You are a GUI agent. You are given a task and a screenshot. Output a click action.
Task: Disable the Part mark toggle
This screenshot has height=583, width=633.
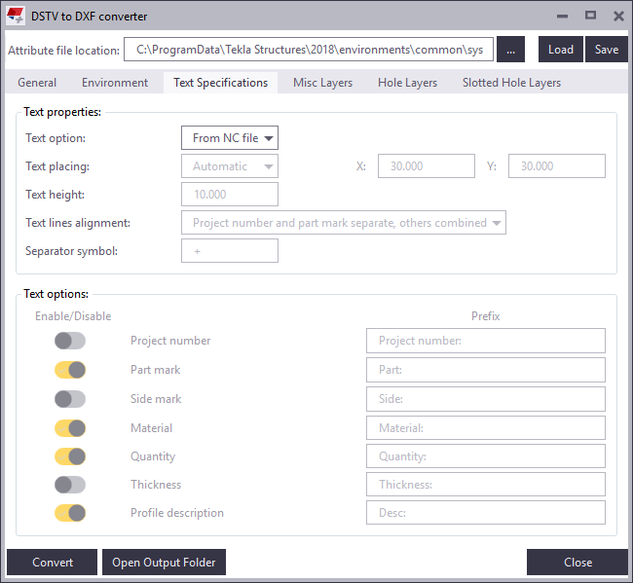(70, 370)
